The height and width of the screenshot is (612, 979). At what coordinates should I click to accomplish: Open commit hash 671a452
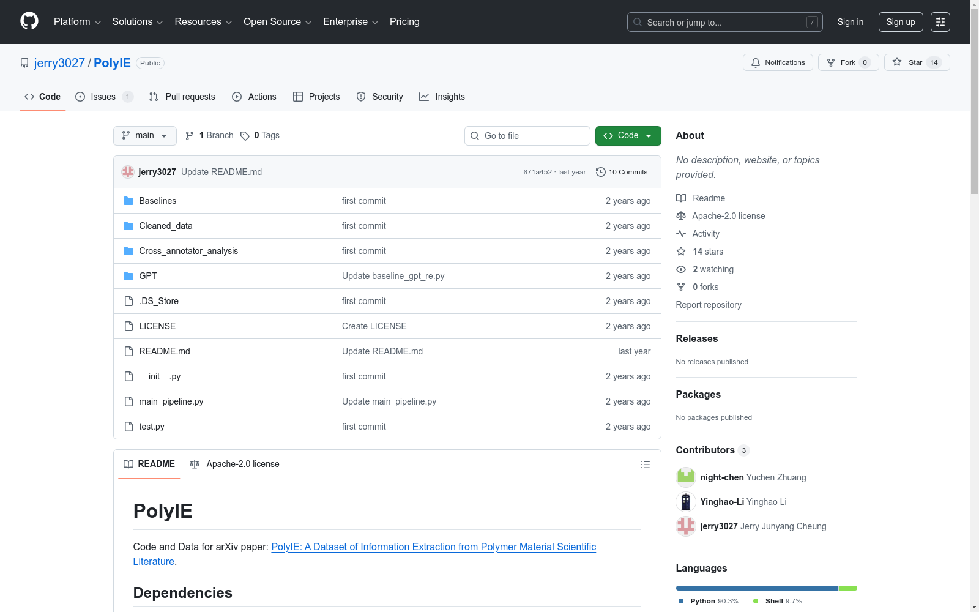pos(537,172)
